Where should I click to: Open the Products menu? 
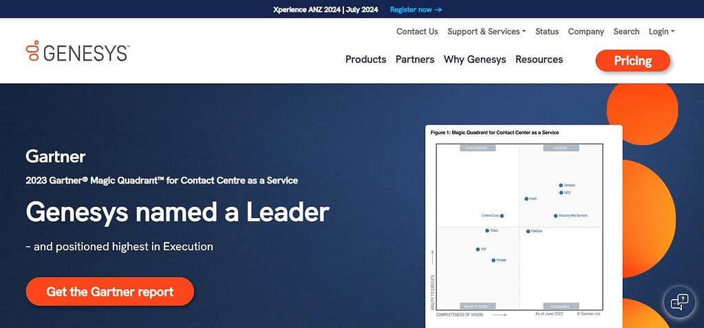(365, 59)
